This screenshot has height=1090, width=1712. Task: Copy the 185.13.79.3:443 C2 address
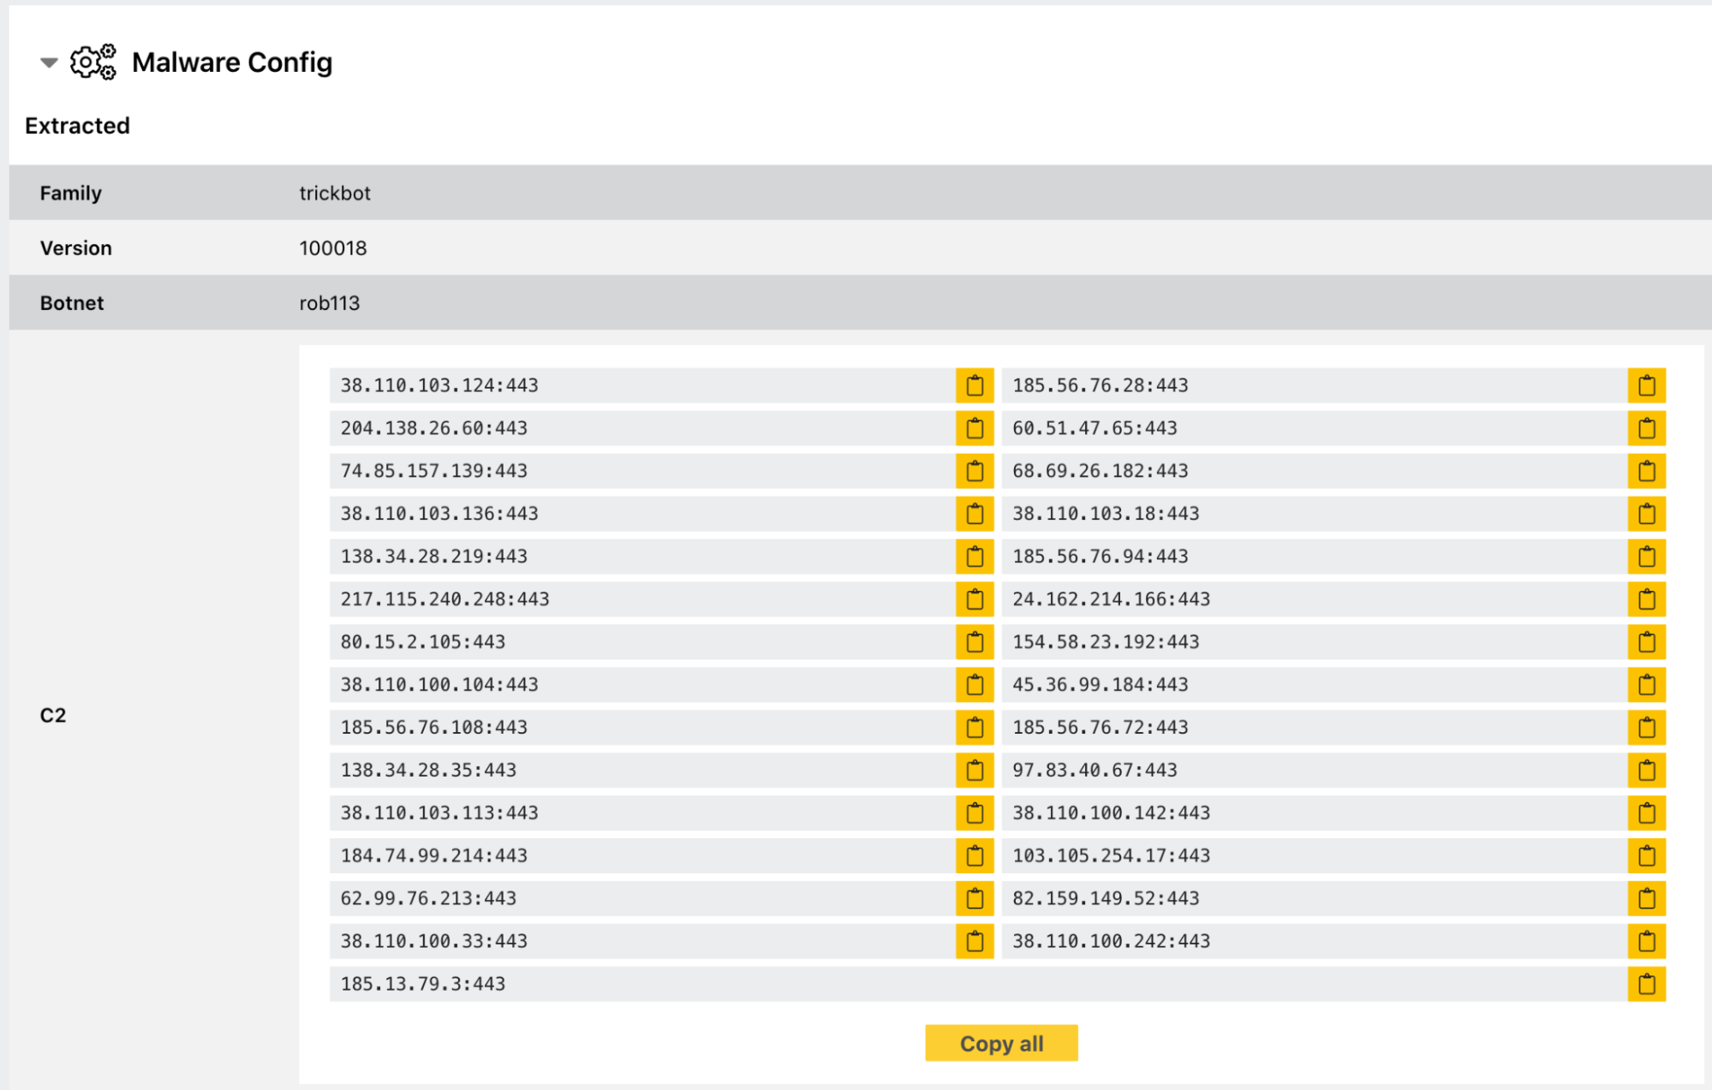coord(1646,983)
